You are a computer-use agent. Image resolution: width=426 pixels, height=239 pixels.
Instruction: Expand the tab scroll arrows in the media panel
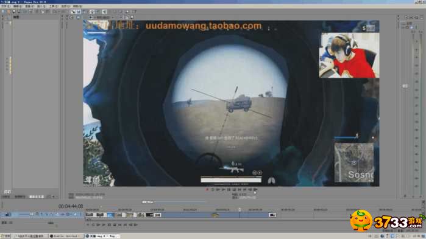pyautogui.click(x=54, y=196)
